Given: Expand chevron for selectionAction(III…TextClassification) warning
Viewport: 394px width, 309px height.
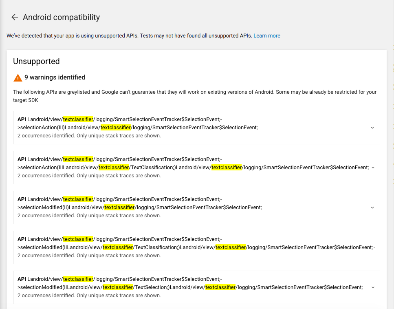Looking at the screenshot, I should coord(373,168).
